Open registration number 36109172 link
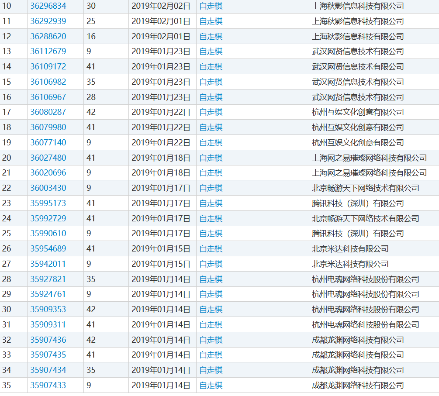 tap(48, 66)
